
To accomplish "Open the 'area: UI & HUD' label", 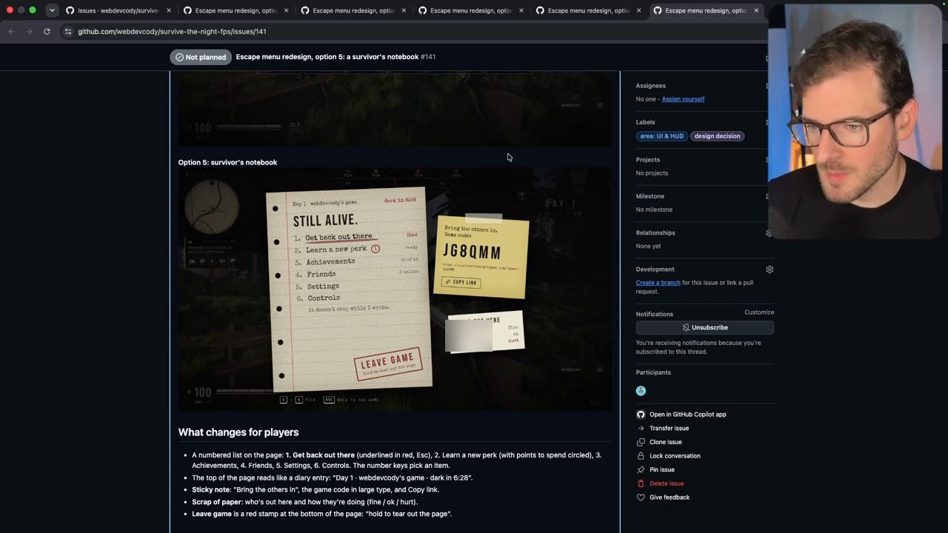I will 661,136.
